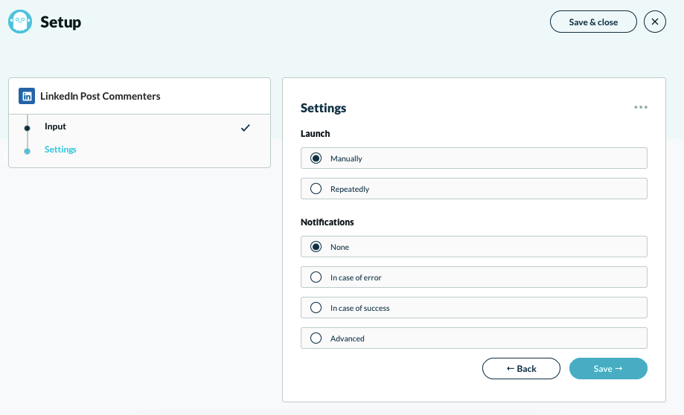Choose In case of error notifications

pos(474,277)
